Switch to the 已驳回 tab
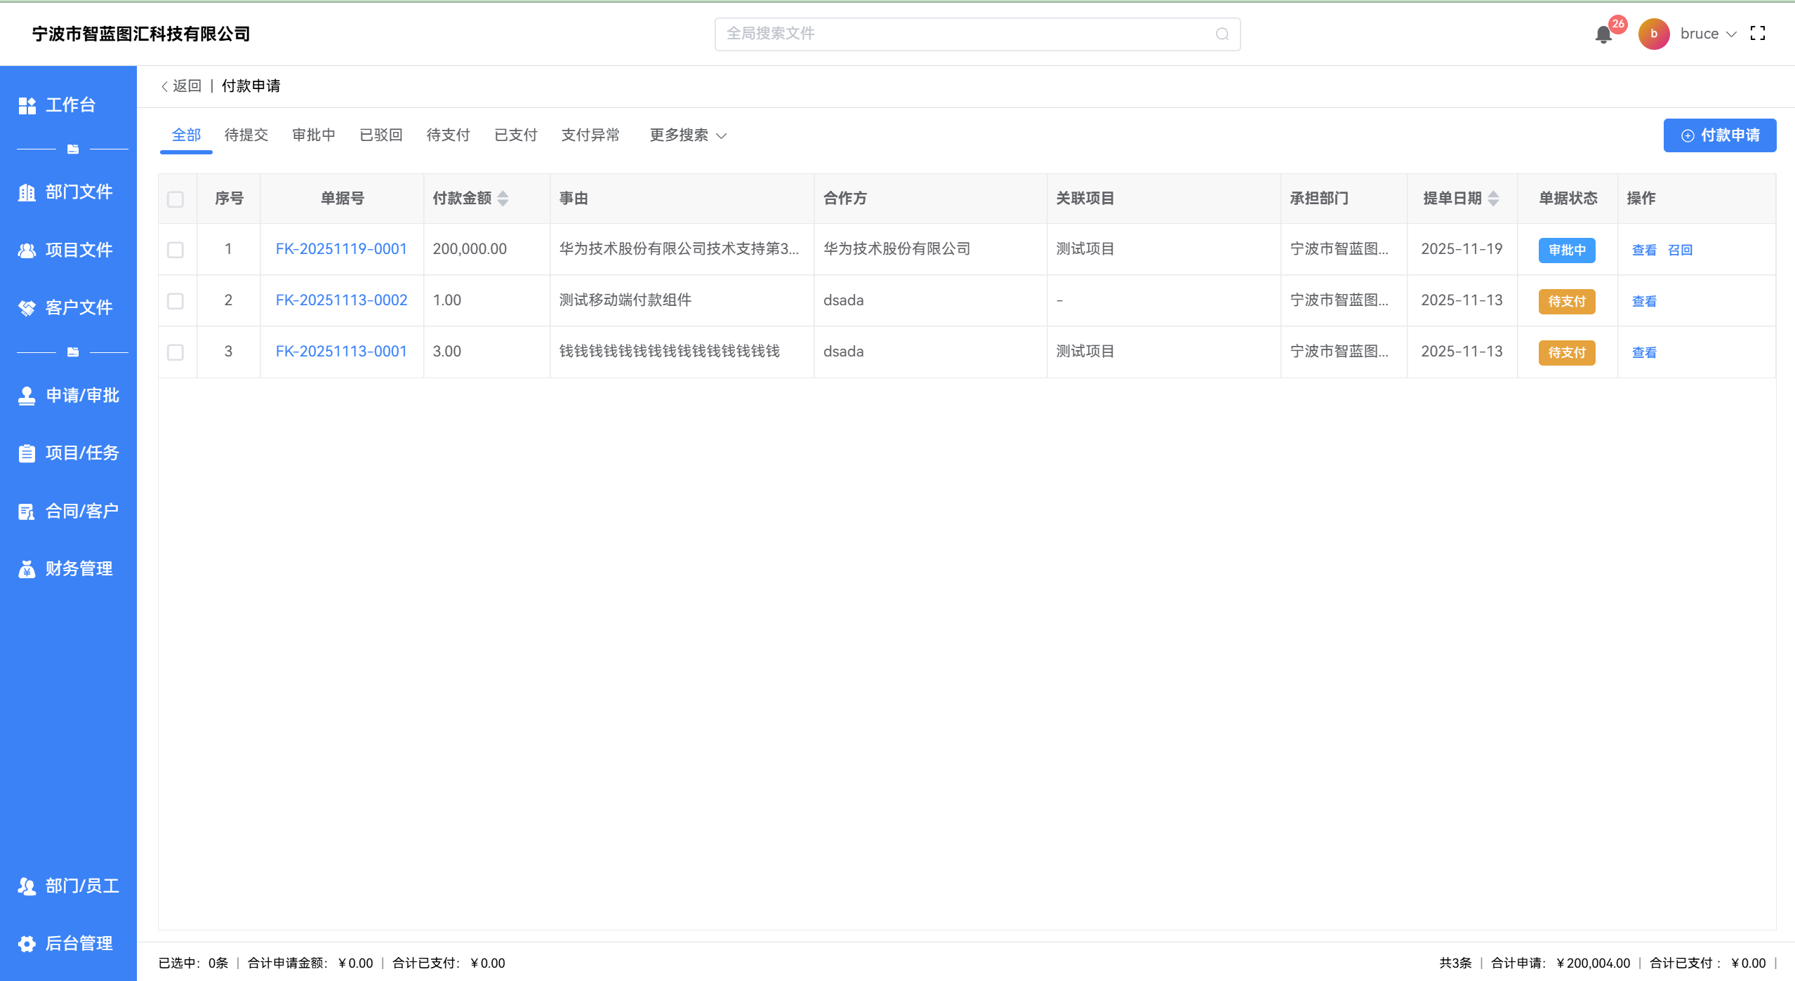Image resolution: width=1795 pixels, height=981 pixels. coord(380,135)
